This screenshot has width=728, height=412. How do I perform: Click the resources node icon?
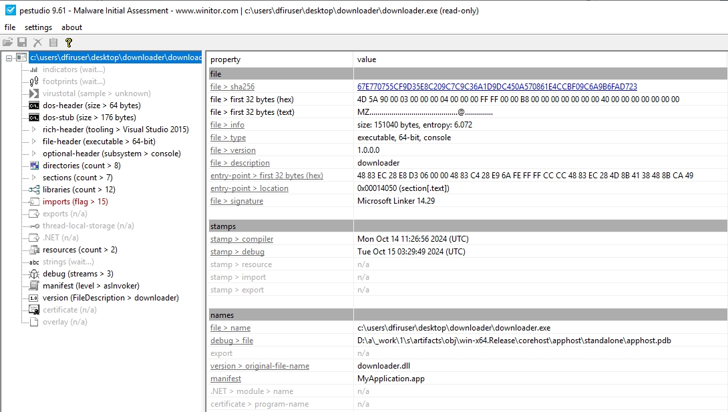point(34,250)
